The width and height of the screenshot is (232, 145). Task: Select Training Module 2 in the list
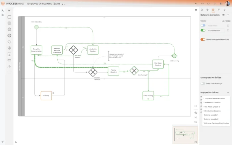(210, 119)
